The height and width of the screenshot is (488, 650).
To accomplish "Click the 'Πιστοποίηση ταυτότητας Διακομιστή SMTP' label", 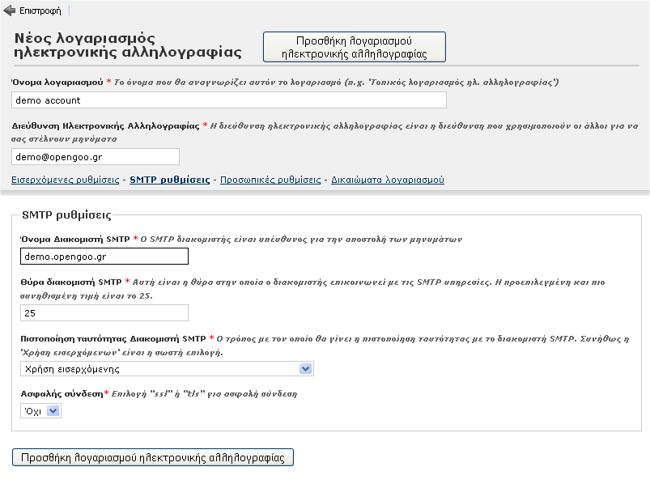I will pos(113,338).
